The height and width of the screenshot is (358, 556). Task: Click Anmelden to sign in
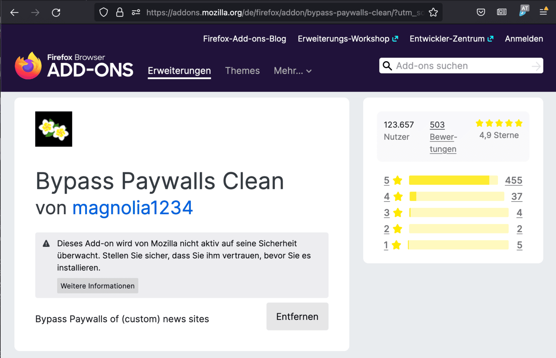pyautogui.click(x=524, y=39)
